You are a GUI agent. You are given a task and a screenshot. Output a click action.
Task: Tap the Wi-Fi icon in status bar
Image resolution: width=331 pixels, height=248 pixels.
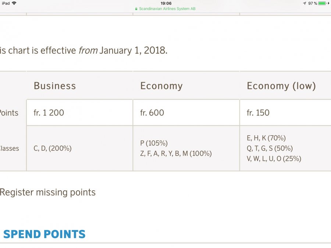click(x=14, y=3)
